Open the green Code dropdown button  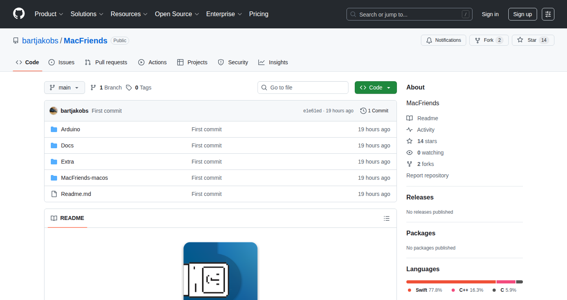(x=376, y=88)
